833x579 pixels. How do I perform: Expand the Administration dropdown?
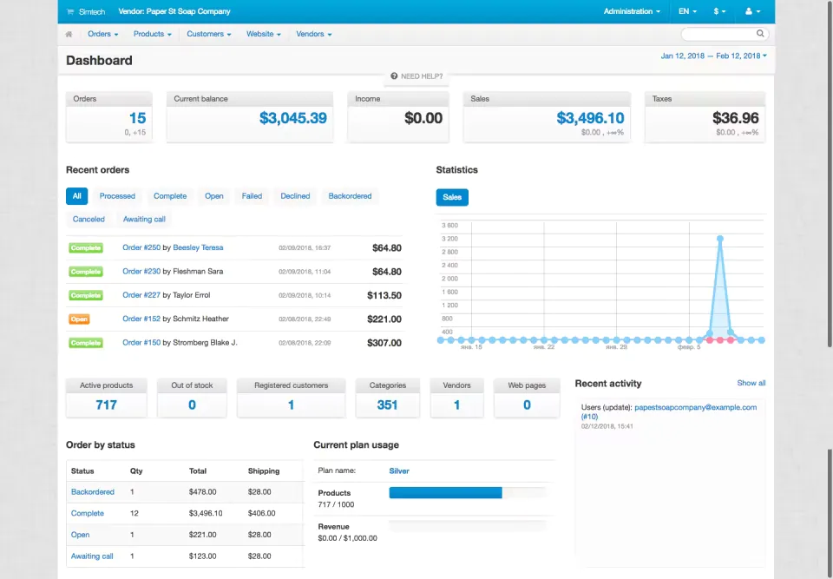632,12
